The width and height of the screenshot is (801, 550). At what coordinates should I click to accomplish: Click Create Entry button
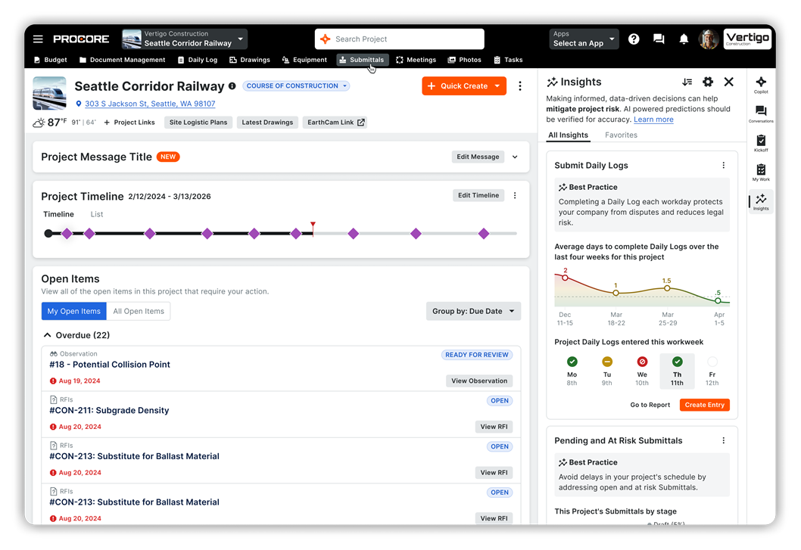coord(704,405)
